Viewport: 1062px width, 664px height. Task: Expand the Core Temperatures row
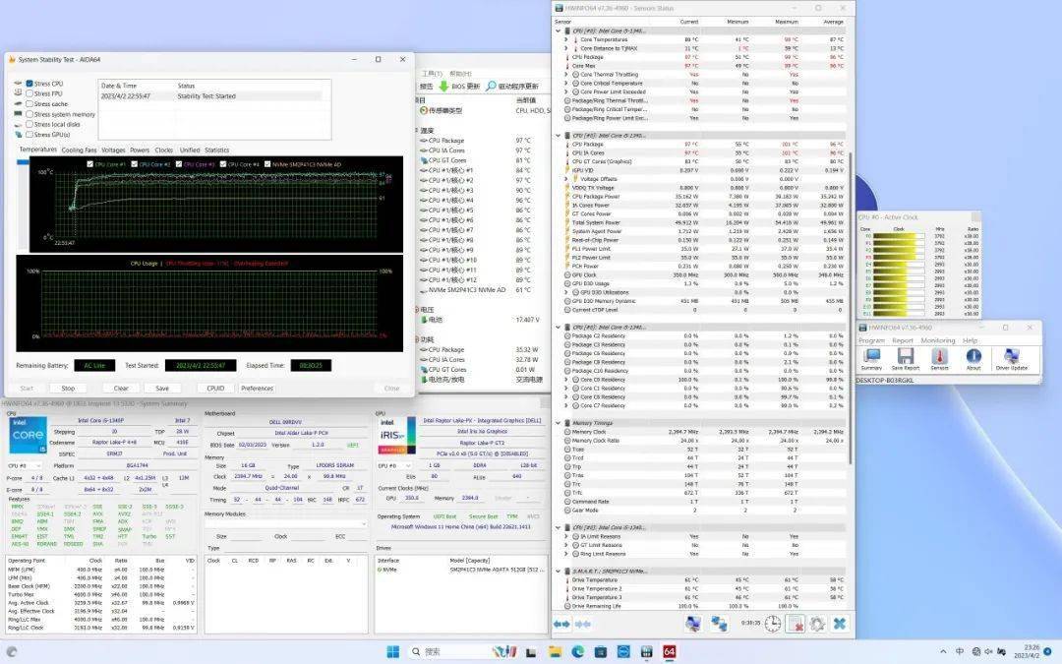(x=566, y=39)
